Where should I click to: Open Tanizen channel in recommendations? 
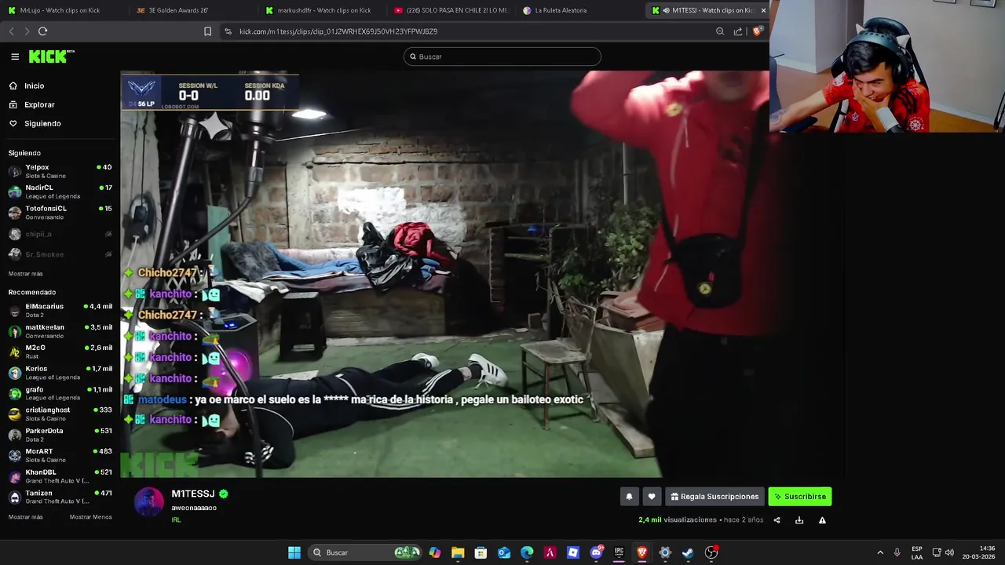(60, 497)
